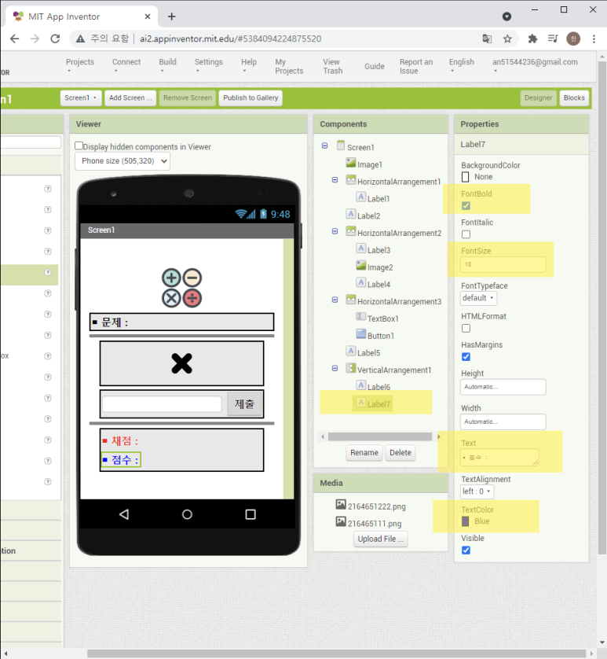Enable the HTMLFormat checkbox
This screenshot has width=607, height=659.
466,328
